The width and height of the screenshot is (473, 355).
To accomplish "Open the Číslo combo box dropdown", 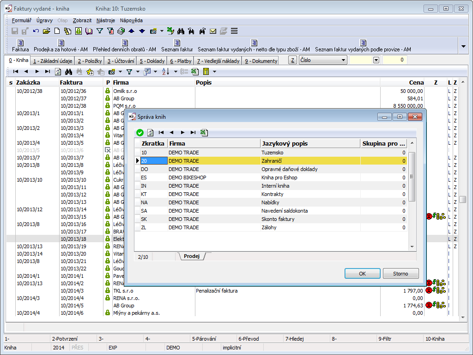I will point(343,60).
